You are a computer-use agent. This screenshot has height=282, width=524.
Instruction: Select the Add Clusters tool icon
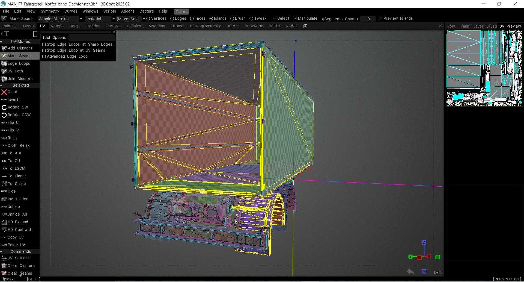click(x=4, y=48)
